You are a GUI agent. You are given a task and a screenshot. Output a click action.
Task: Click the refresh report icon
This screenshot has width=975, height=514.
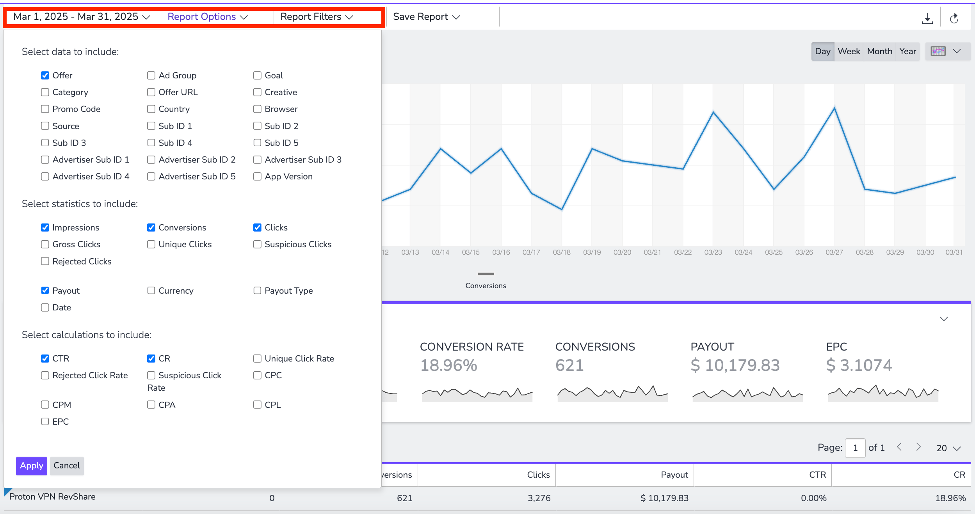954,18
